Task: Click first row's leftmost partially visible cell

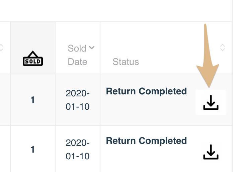Action: pyautogui.click(x=5, y=100)
